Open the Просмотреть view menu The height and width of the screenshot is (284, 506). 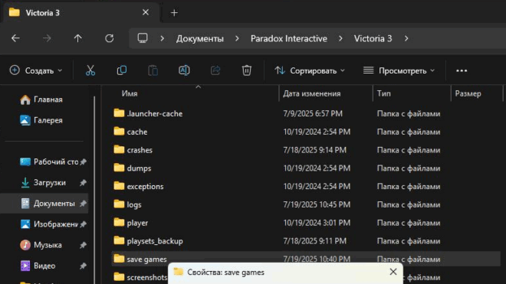tap(399, 70)
